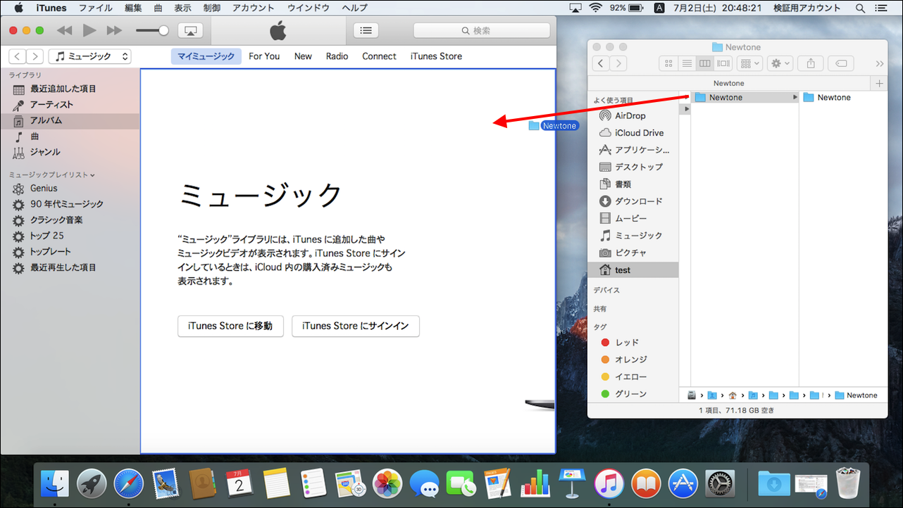The height and width of the screenshot is (508, 903).
Task: Click the Finder edit tags button
Action: 841,63
